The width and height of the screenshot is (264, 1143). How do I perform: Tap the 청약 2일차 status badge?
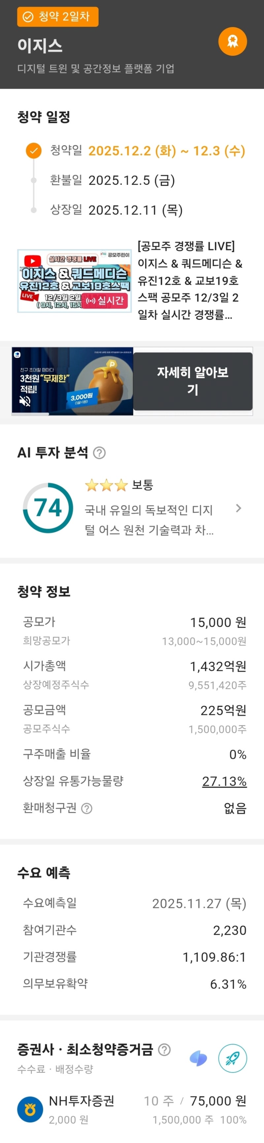[x=58, y=17]
